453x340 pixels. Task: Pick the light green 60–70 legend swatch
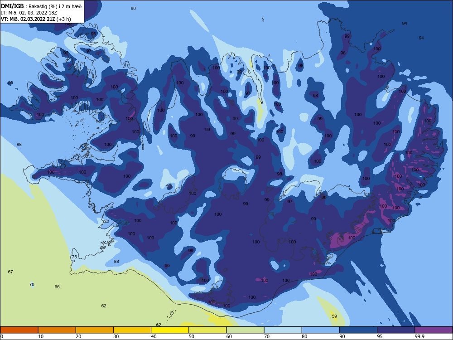tap(245, 330)
